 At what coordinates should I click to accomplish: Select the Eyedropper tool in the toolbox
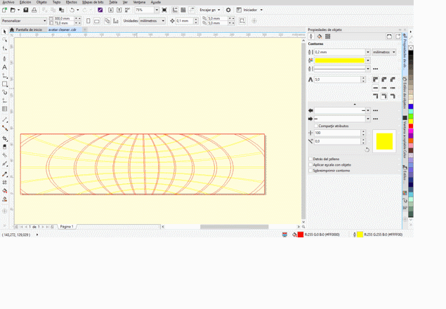[5, 174]
